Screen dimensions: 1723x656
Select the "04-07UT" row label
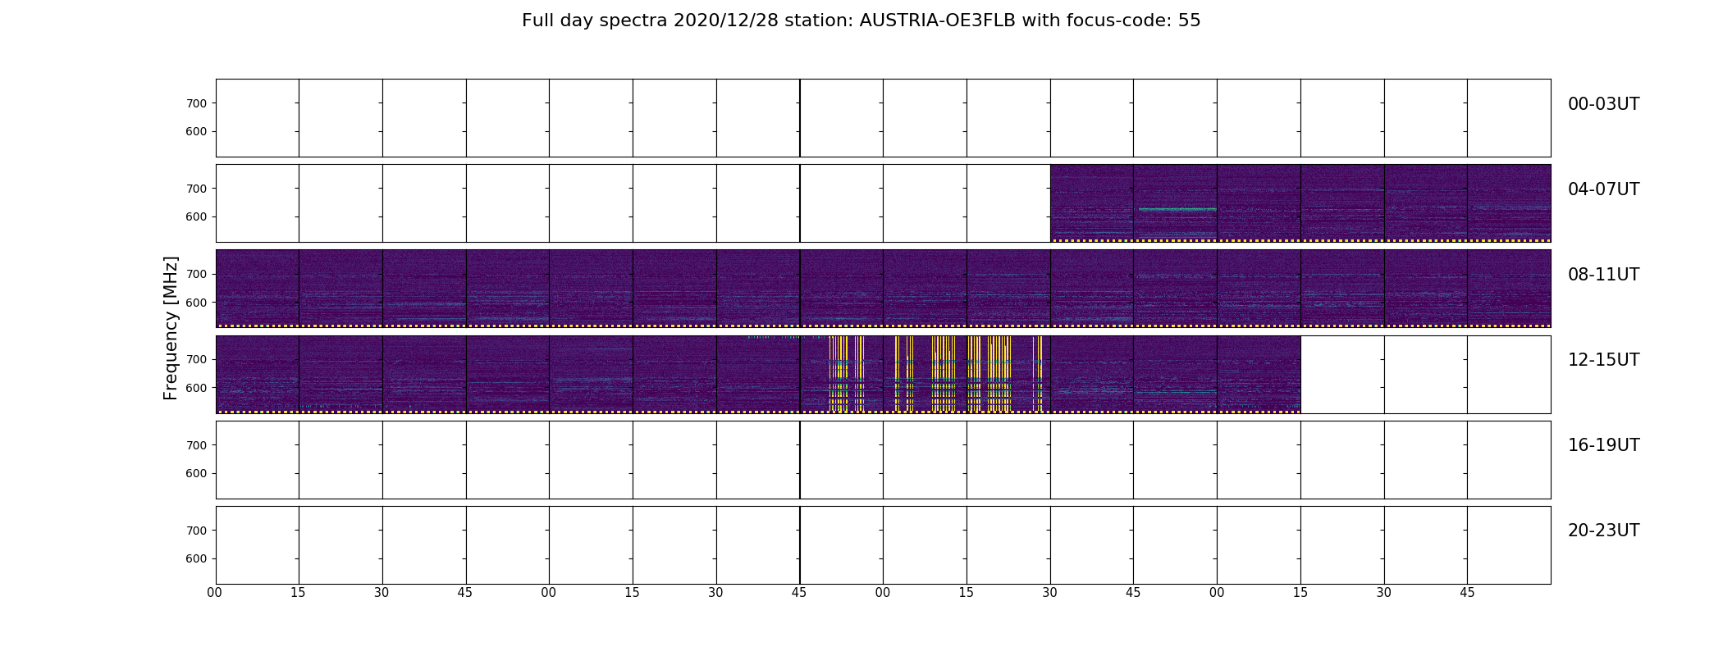coord(1603,189)
